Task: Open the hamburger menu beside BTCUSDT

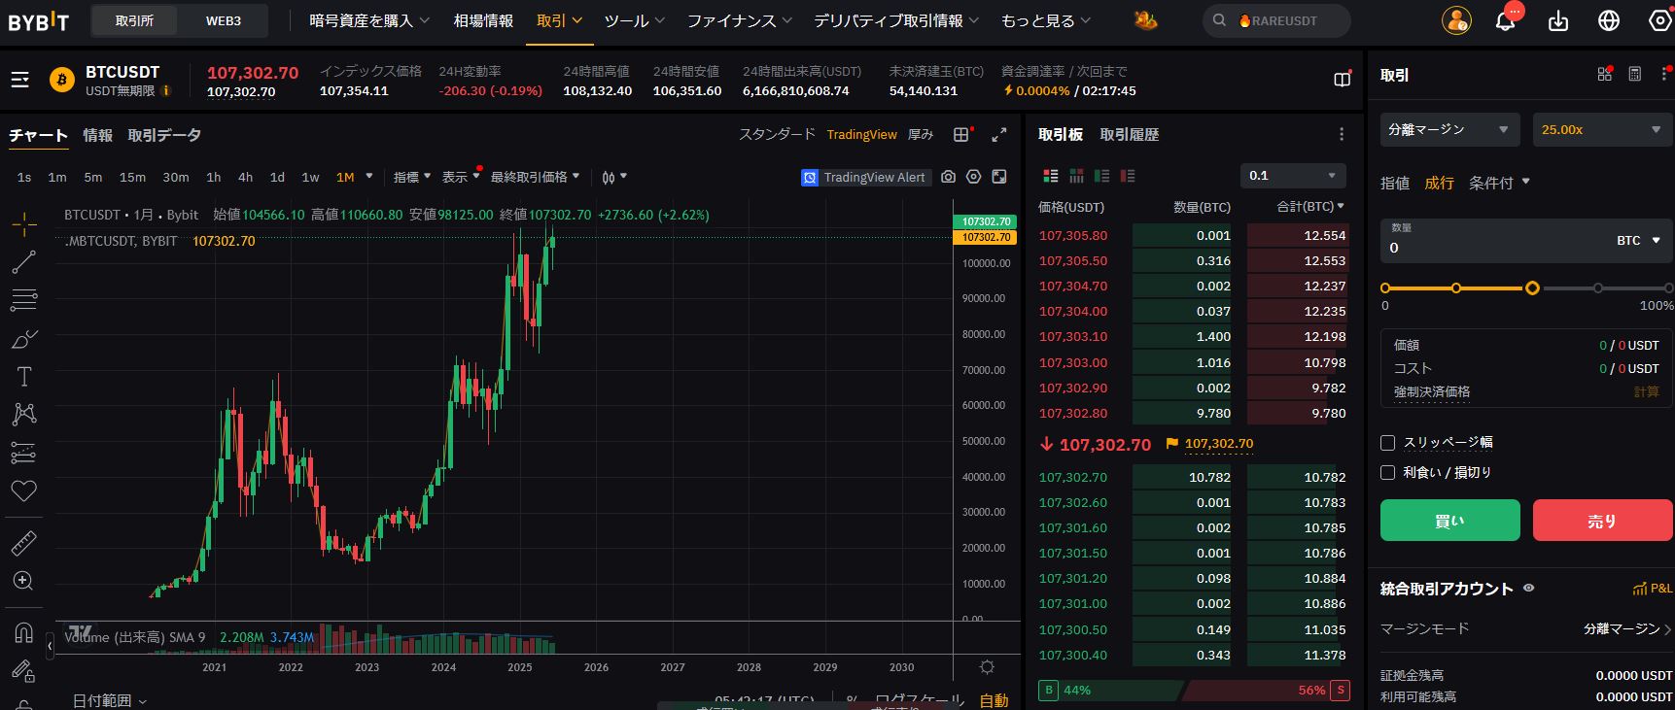Action: click(x=19, y=80)
